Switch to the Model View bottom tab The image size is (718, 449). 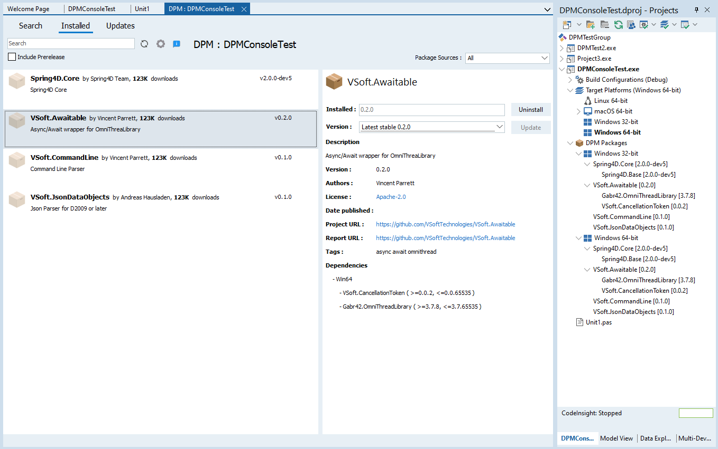click(616, 438)
